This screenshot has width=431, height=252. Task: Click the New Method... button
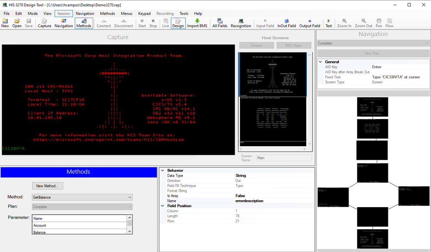click(x=47, y=186)
